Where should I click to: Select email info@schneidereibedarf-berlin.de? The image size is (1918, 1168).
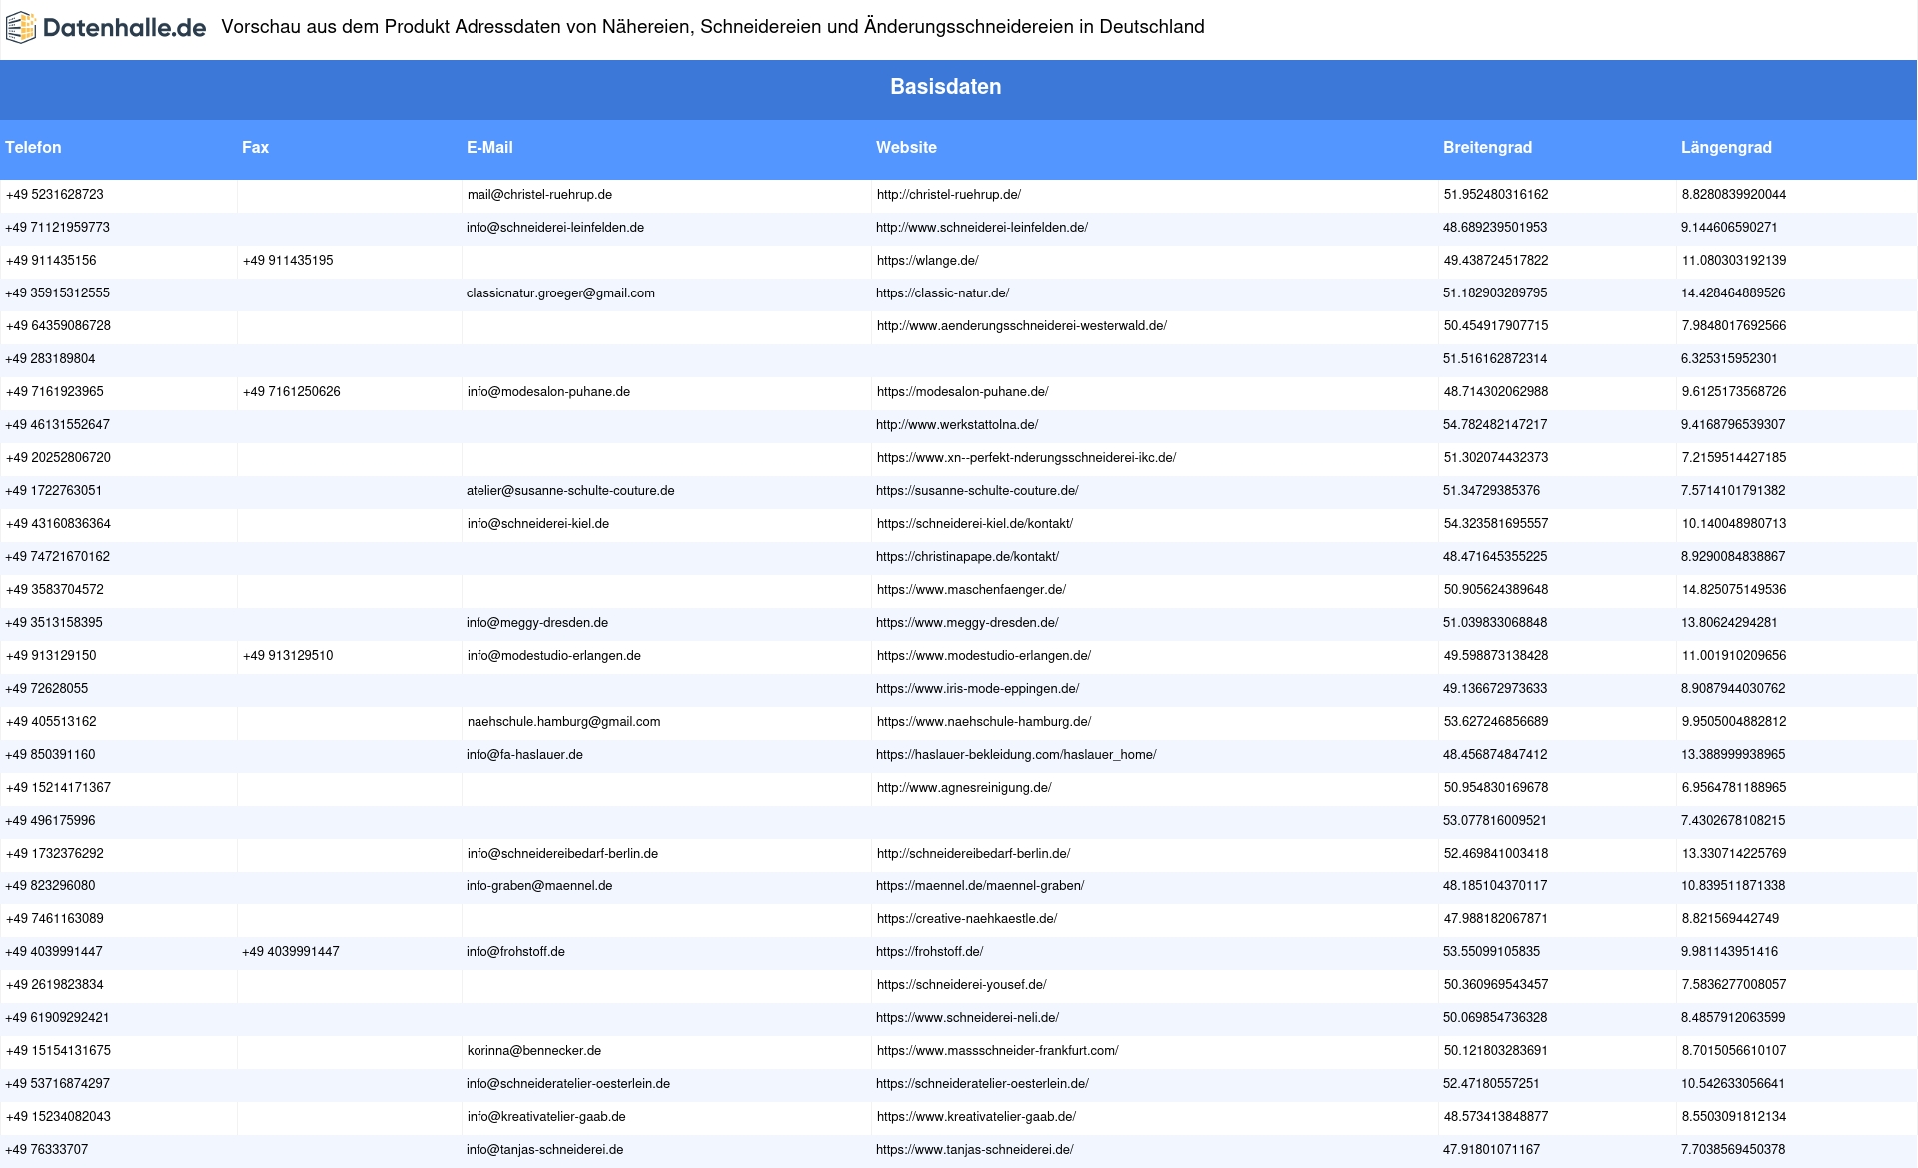(563, 854)
